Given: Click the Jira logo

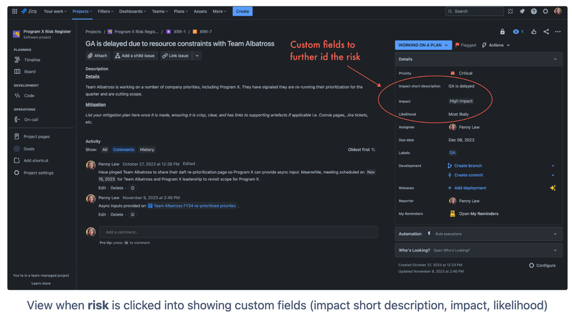Looking at the screenshot, I should (29, 11).
